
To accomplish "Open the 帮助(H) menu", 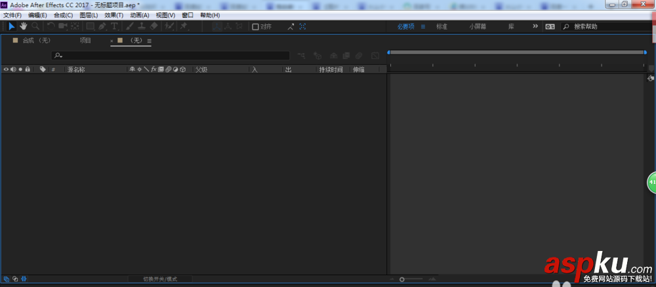I will pyautogui.click(x=210, y=15).
